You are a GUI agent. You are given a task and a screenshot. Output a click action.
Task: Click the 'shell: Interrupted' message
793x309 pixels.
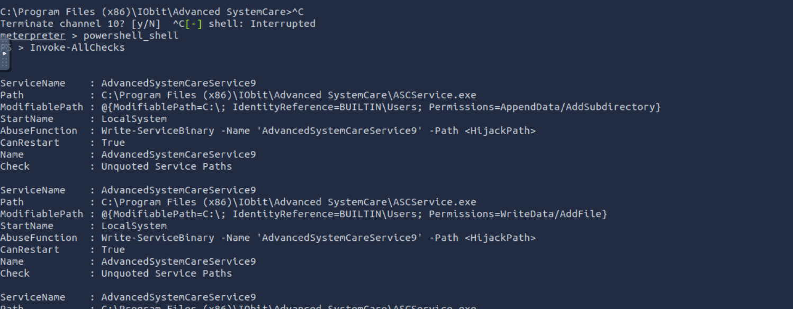(262, 24)
